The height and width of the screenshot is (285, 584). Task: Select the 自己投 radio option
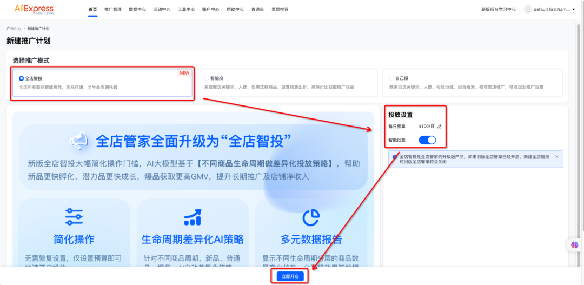[391, 78]
